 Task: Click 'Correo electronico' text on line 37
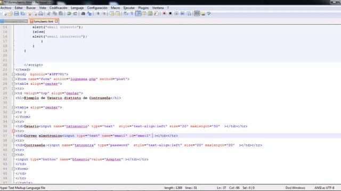[43, 136]
